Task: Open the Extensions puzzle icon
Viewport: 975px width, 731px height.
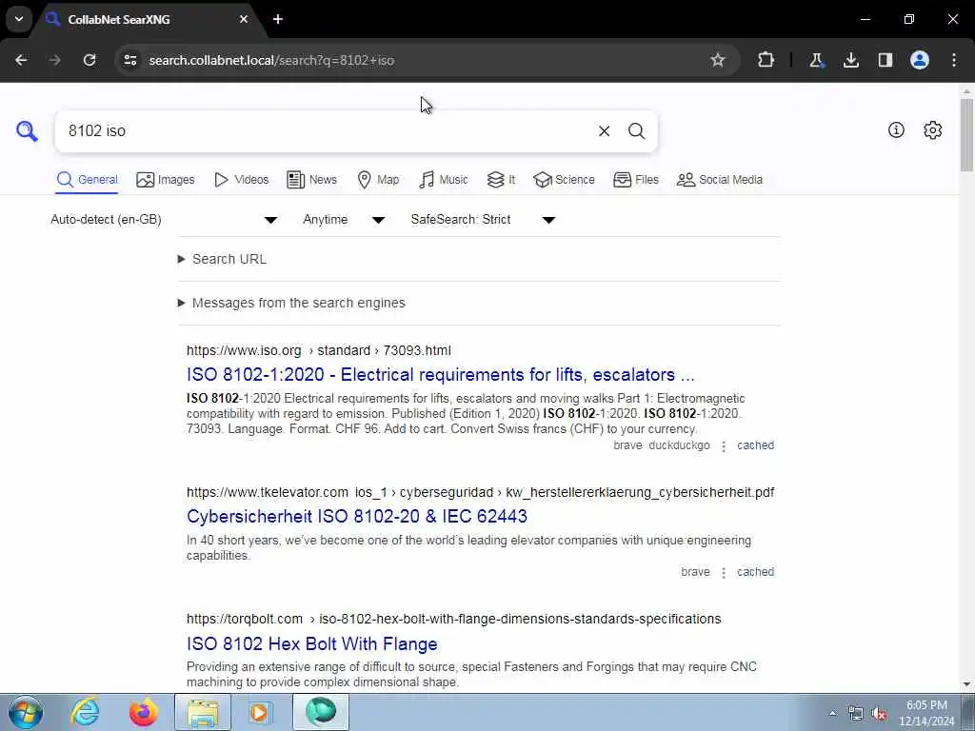Action: [x=766, y=60]
